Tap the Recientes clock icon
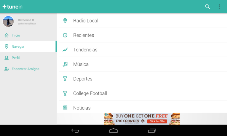This screenshot has width=227, height=136. tap(65, 35)
